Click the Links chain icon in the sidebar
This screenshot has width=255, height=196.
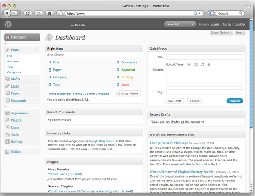point(8,86)
